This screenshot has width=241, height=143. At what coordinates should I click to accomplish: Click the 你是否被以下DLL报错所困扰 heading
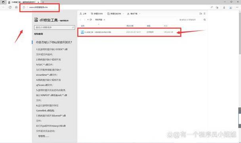[x=54, y=42]
